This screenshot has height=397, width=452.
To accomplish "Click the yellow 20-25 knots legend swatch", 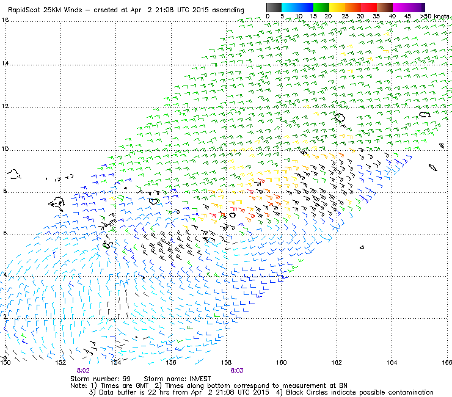I will 337,7.
